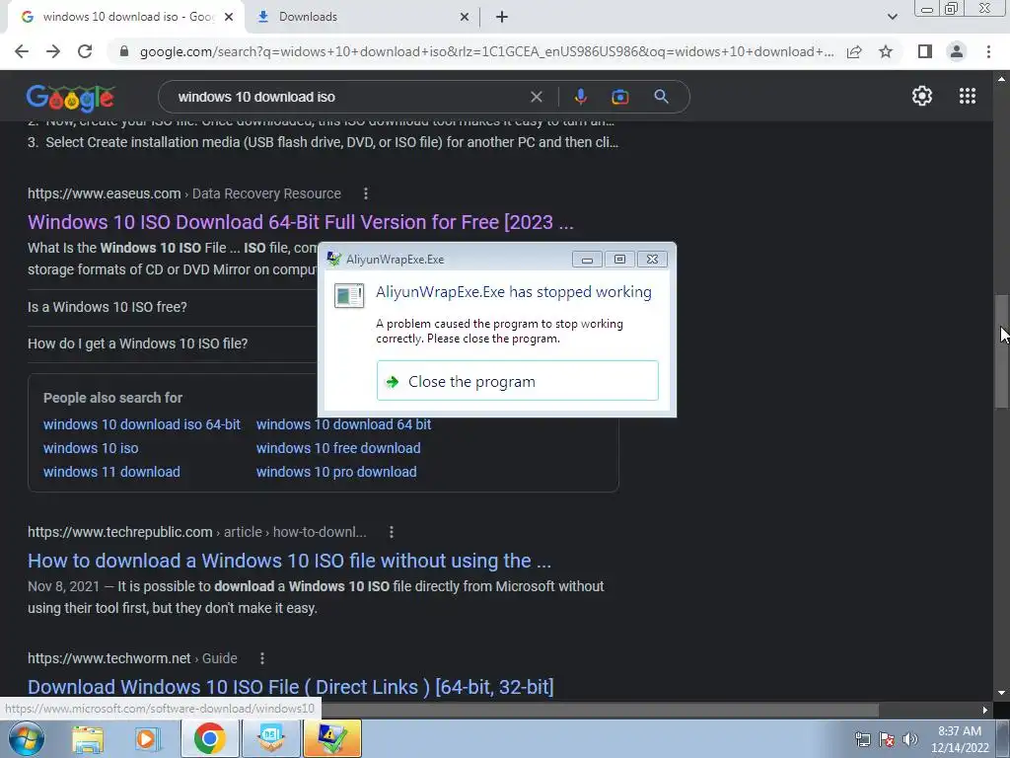Open Windows Media Player from taskbar
Viewport: 1010px width, 758px height.
[146, 738]
